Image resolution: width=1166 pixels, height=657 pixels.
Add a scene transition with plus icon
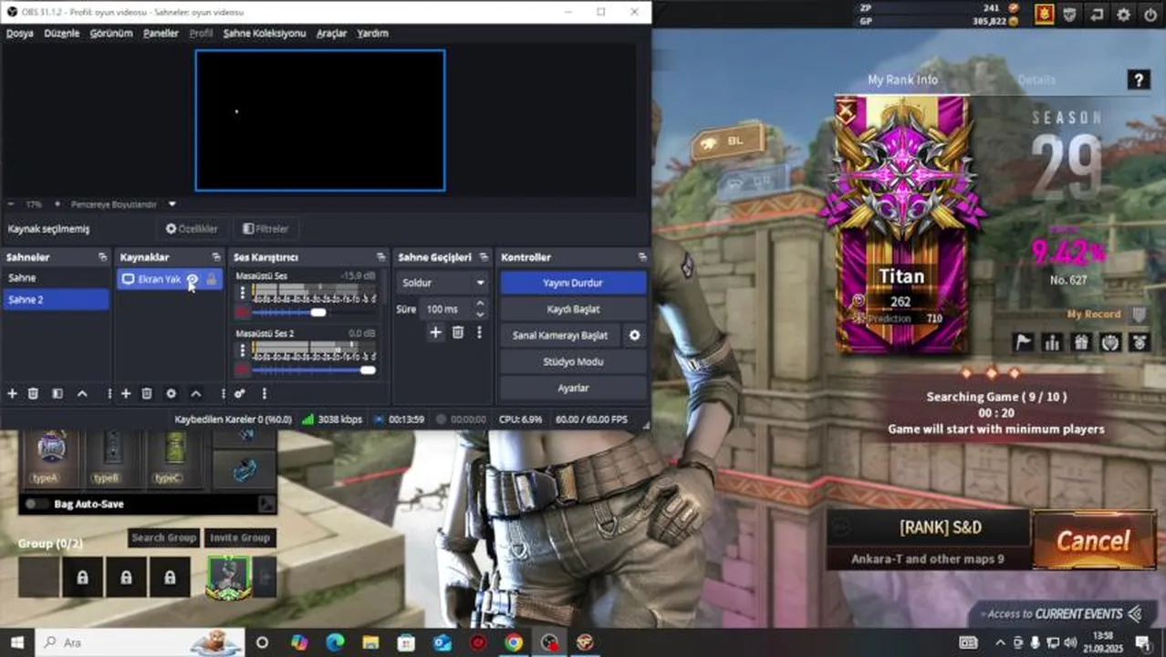coord(435,333)
